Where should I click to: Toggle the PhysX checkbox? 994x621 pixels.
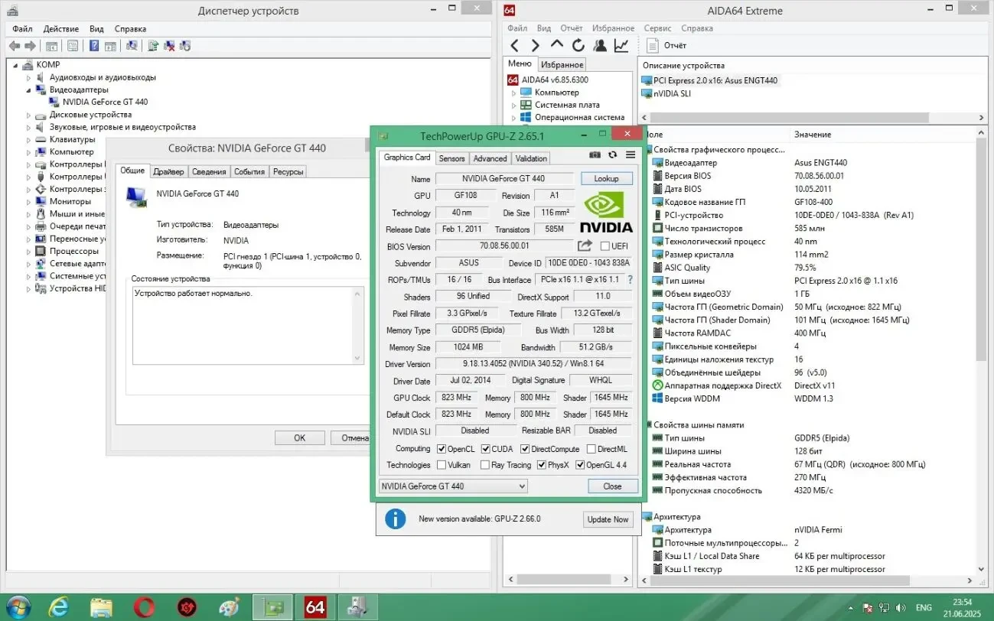pos(542,465)
